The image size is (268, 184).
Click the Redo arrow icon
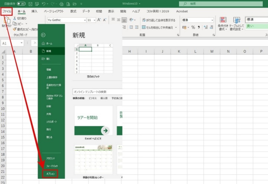(x=52, y=4)
